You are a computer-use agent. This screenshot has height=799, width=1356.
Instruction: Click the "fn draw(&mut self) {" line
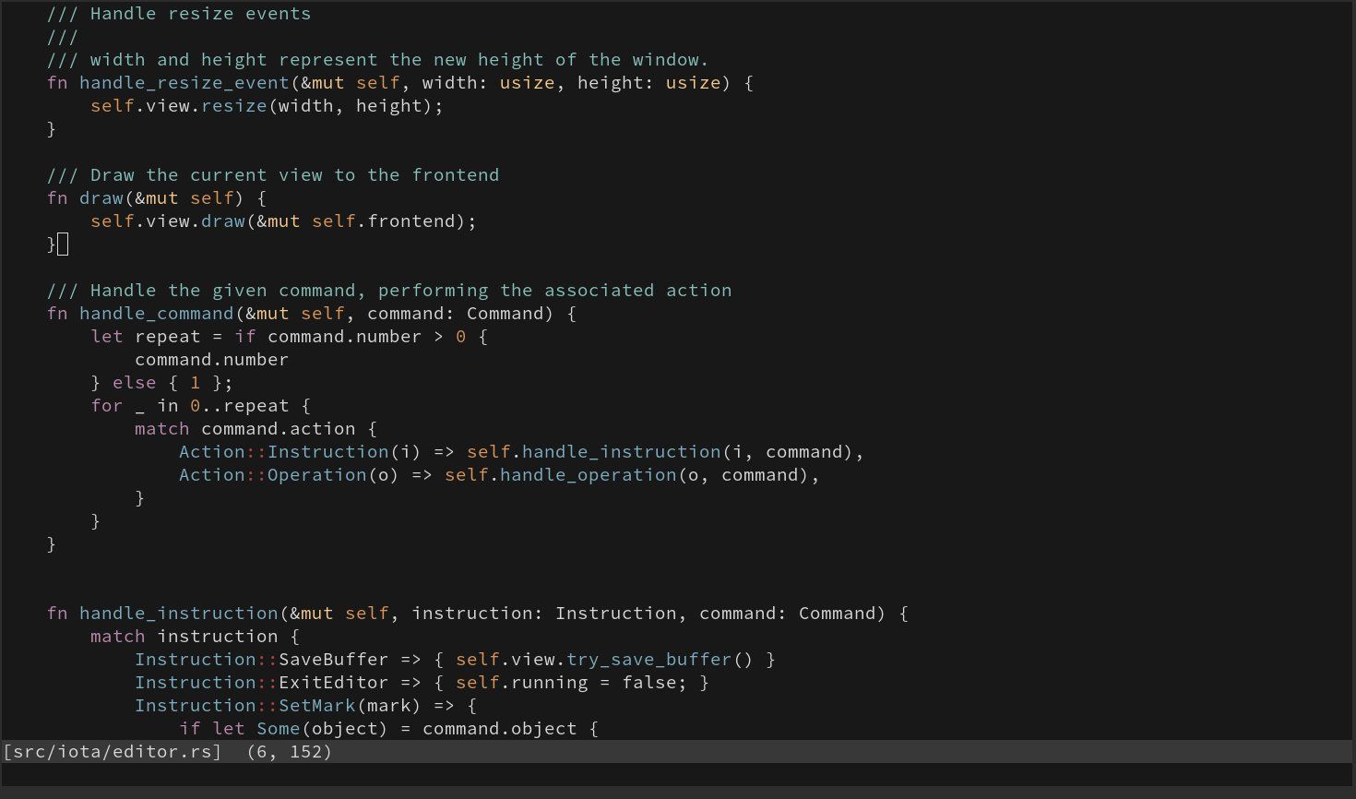pyautogui.click(x=157, y=198)
